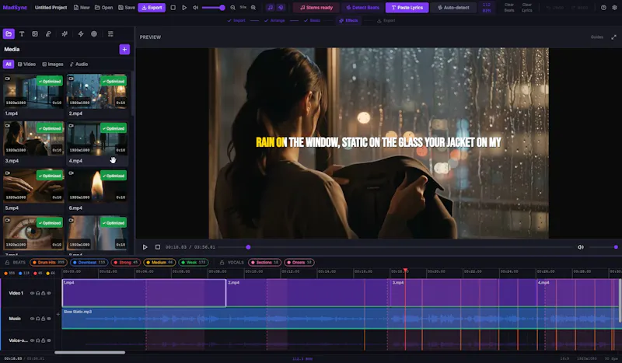Open the sparkle effects panel icon

65,33
